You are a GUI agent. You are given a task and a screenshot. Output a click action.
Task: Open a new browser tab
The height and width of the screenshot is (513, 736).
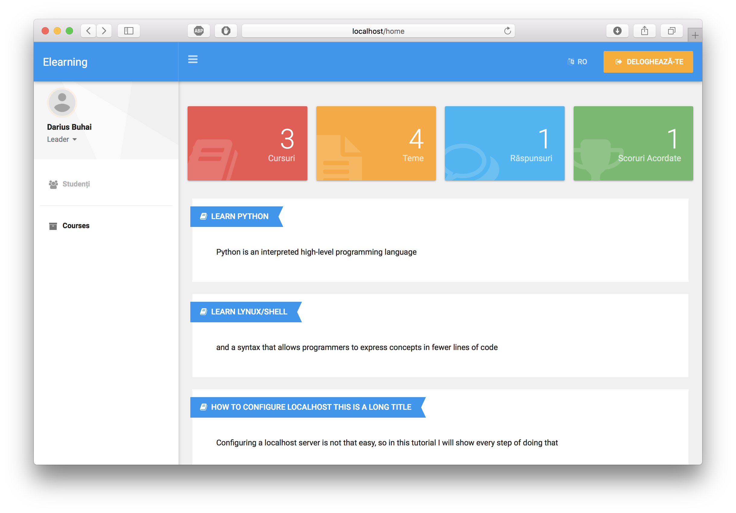(x=695, y=35)
